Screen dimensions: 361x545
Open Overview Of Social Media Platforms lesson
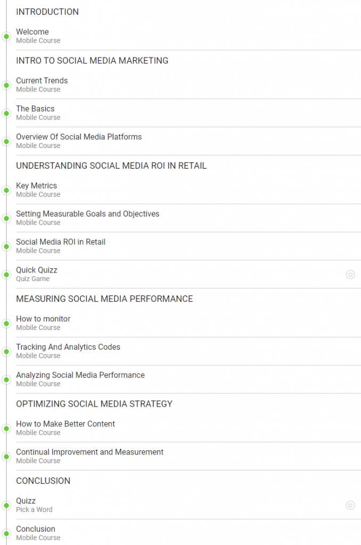pos(79,137)
